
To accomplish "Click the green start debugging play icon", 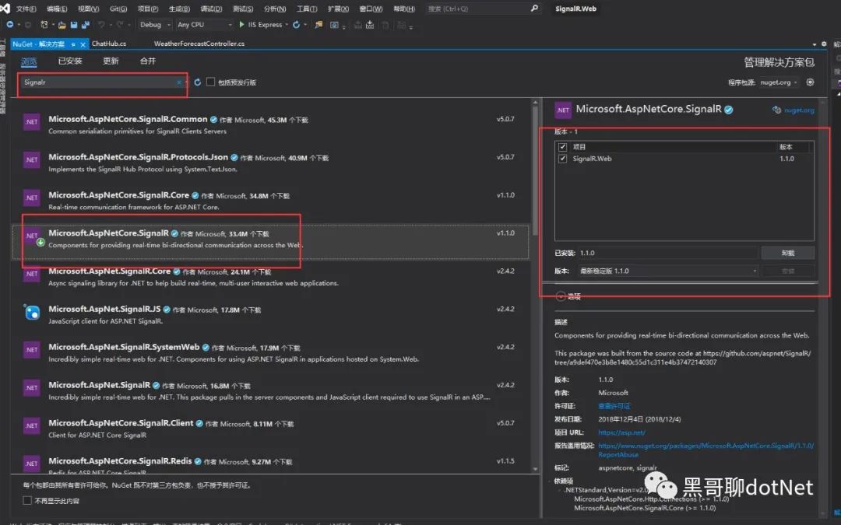I will pyautogui.click(x=241, y=25).
